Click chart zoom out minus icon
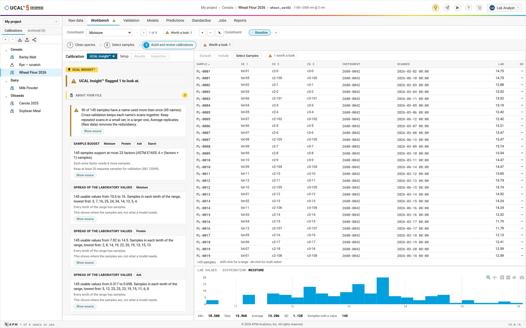The width and height of the screenshot is (526, 328). tap(508, 277)
